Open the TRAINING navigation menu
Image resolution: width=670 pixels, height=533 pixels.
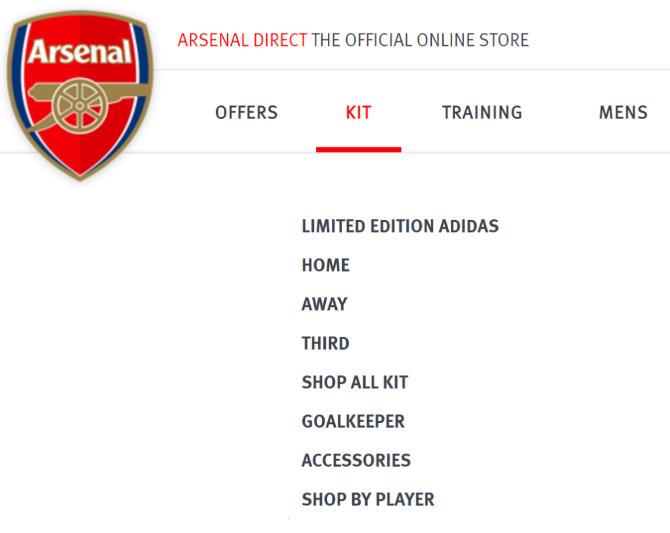pos(482,113)
